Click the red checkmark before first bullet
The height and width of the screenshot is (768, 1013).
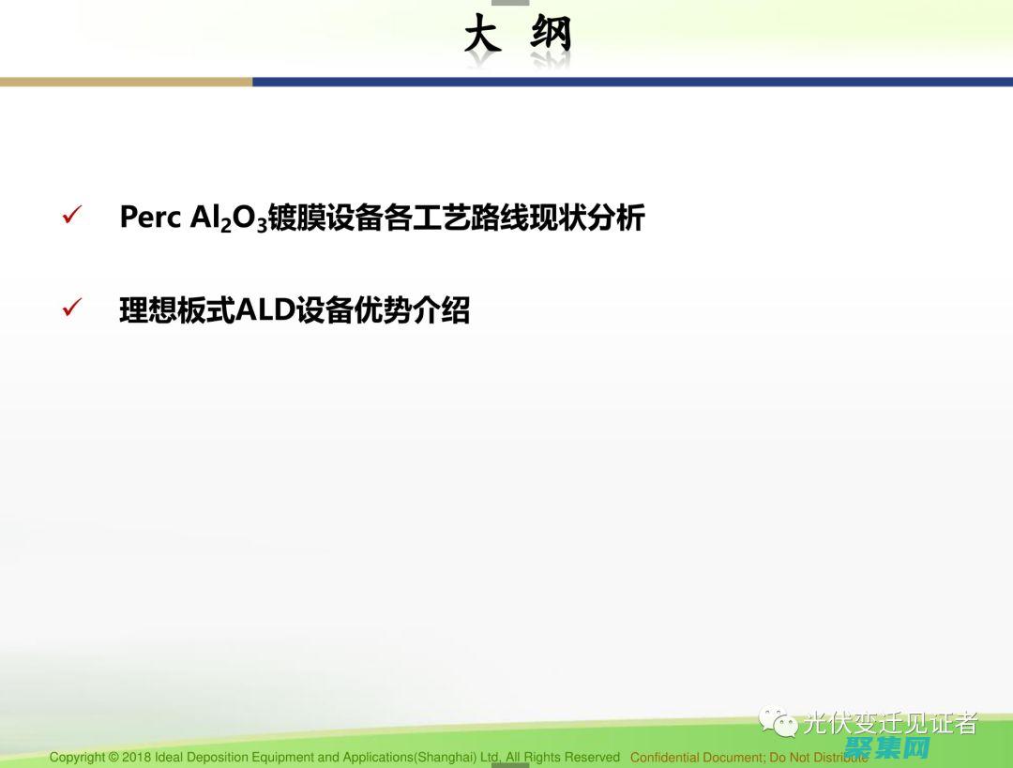click(70, 215)
